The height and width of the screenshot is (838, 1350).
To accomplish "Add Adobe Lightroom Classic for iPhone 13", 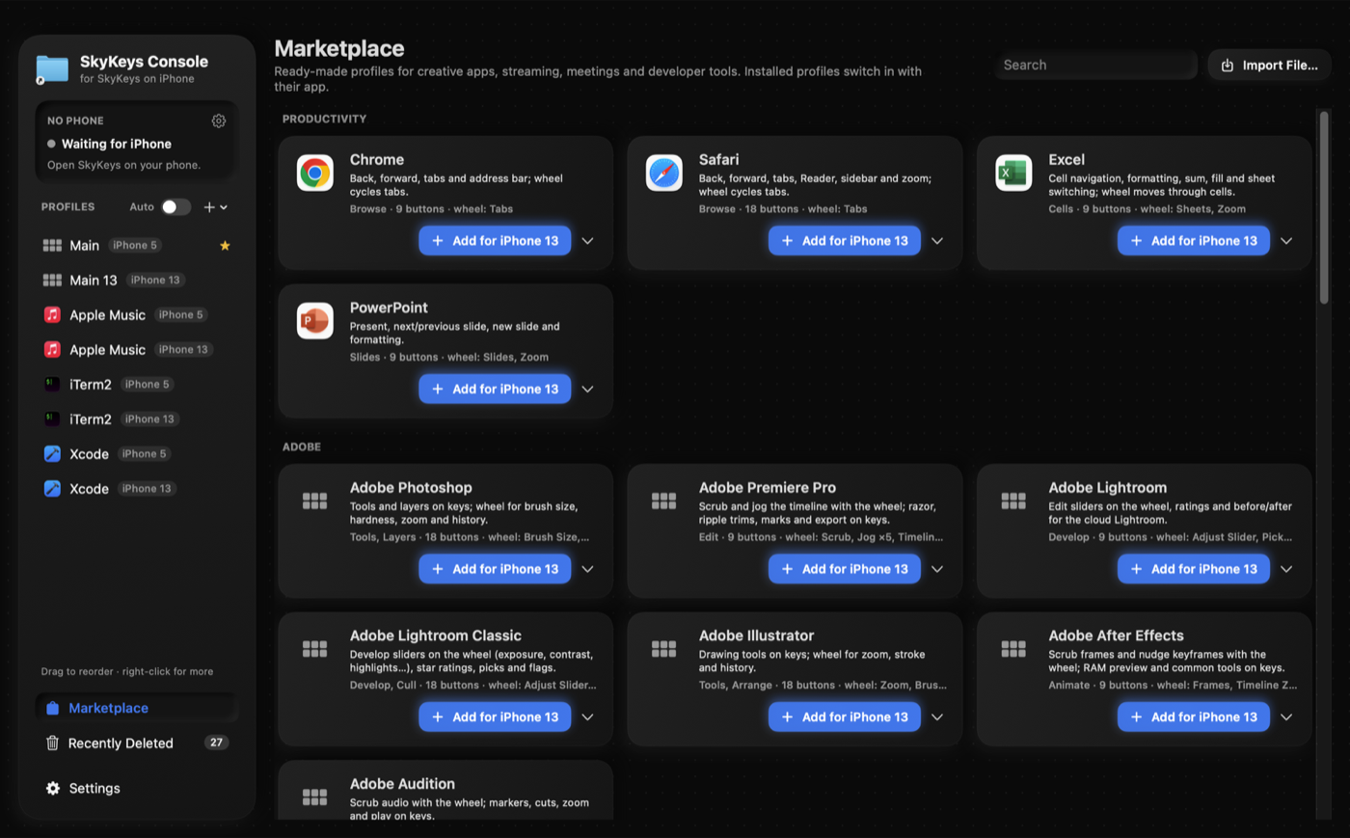I will [495, 717].
